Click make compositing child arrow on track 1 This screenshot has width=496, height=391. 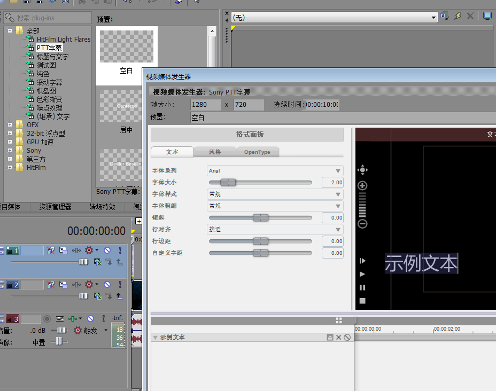pos(109,262)
